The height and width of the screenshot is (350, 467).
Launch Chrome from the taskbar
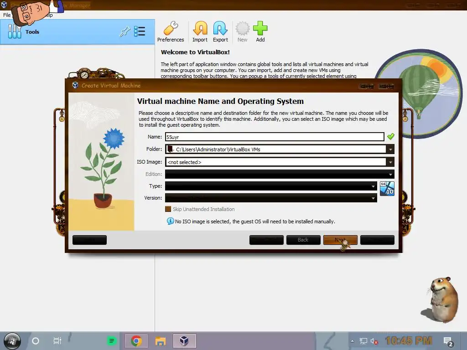[x=136, y=341]
